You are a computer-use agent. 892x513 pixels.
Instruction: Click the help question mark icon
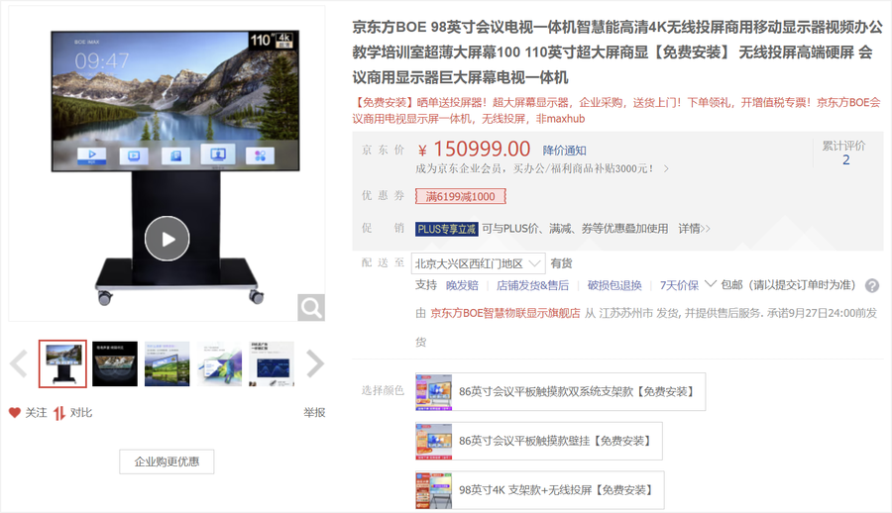click(x=872, y=285)
